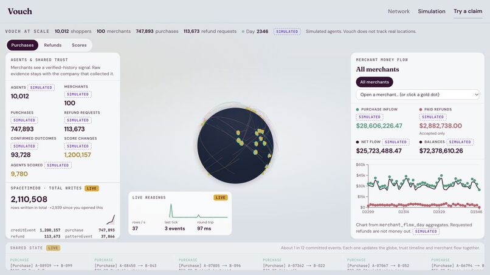Viewport: 490px width, 275px height.
Task: Click the 747,893 purchases header stat
Action: [157, 31]
